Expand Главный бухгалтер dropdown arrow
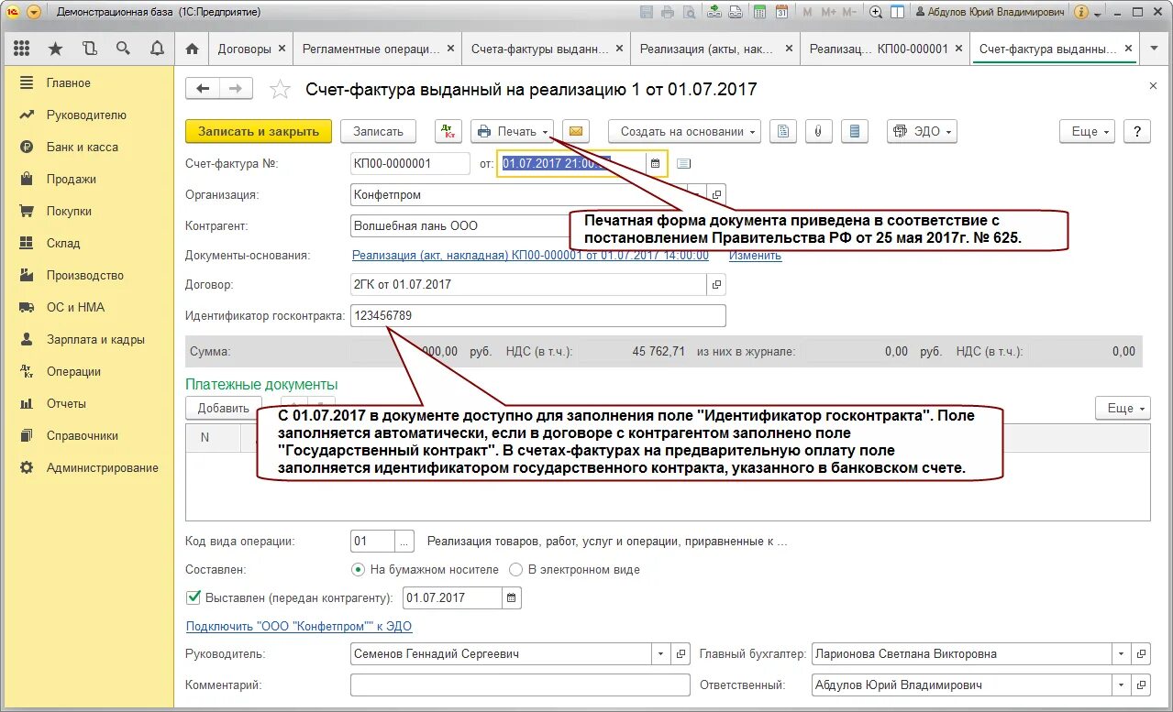Image resolution: width=1173 pixels, height=712 pixels. click(x=1120, y=654)
